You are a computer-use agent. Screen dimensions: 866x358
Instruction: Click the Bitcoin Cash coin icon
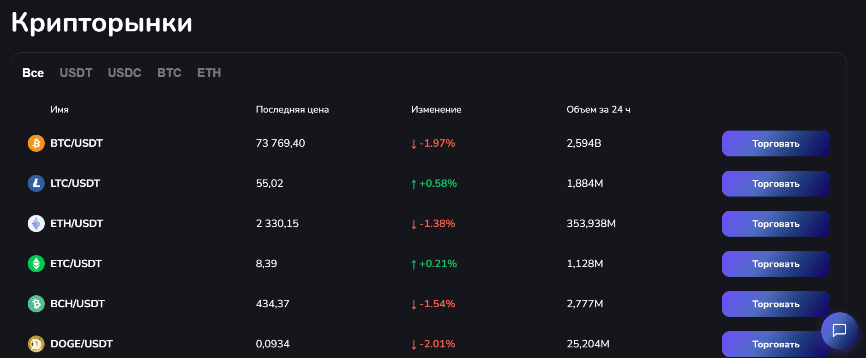[36, 304]
